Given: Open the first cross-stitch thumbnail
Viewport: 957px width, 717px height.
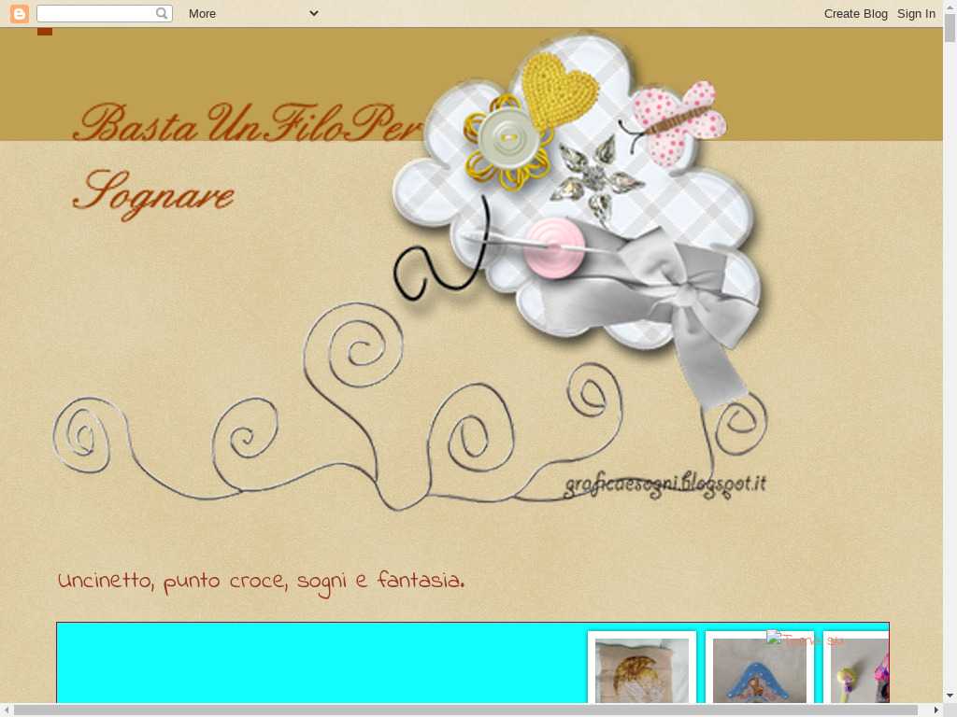Looking at the screenshot, I should [x=642, y=668].
